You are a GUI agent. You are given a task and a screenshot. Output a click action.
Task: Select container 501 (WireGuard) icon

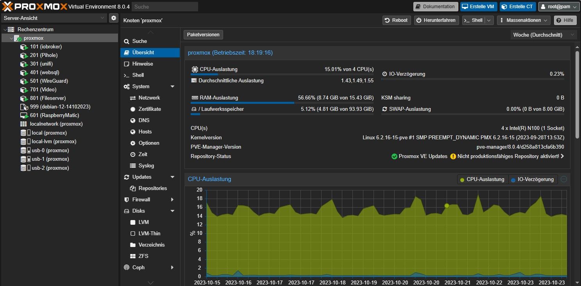[24, 81]
